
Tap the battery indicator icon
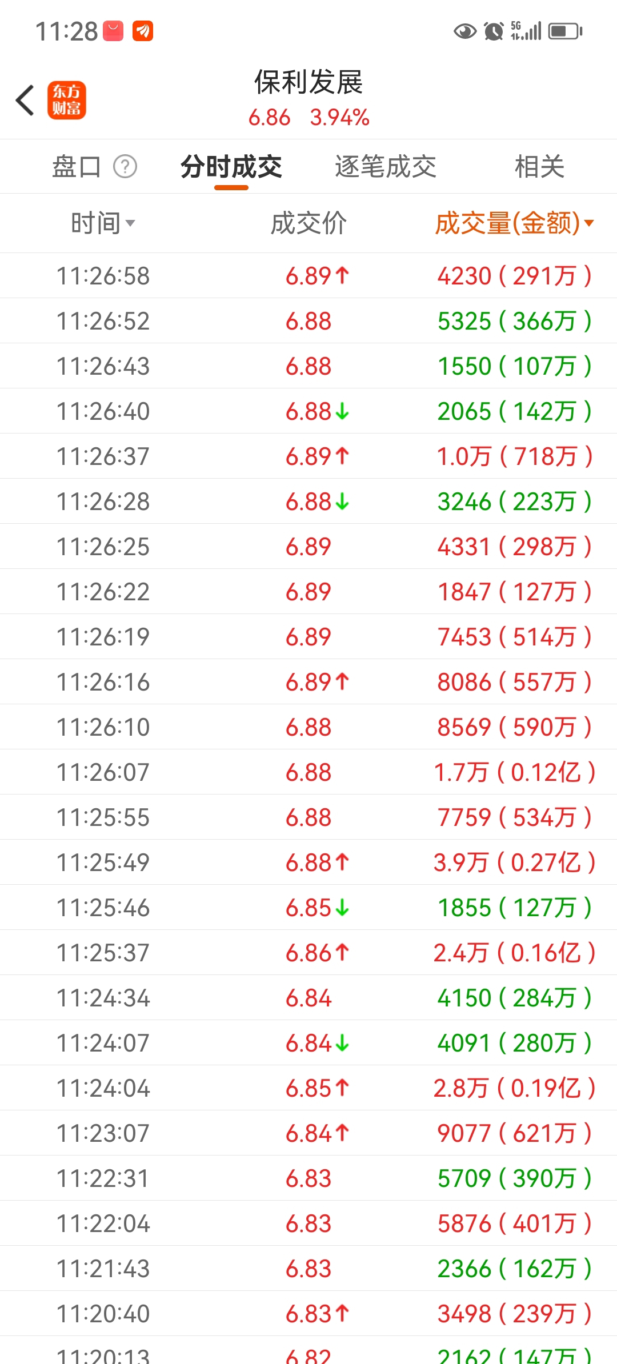tap(565, 31)
